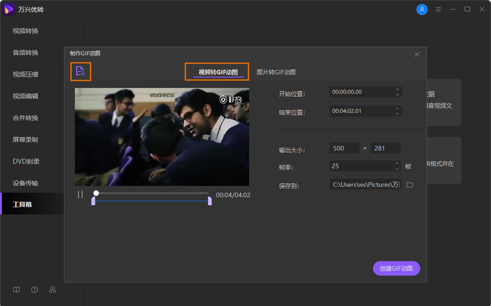The width and height of the screenshot is (491, 306).
Task: Increase the start position time stepper
Action: [x=398, y=89]
